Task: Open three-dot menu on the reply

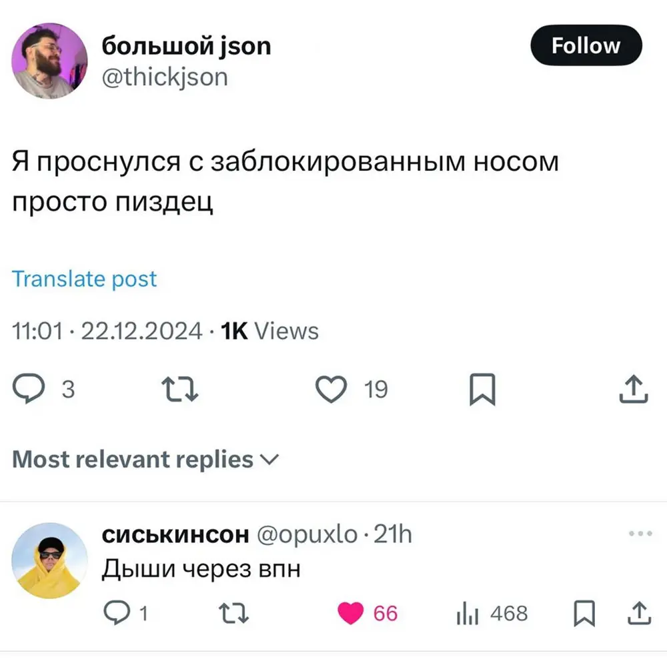Action: (639, 534)
